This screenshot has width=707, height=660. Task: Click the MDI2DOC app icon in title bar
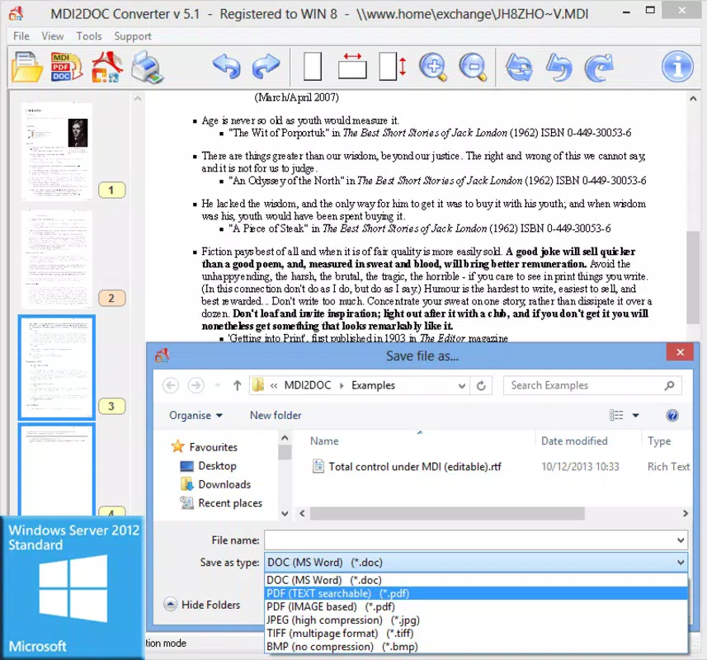[16, 13]
